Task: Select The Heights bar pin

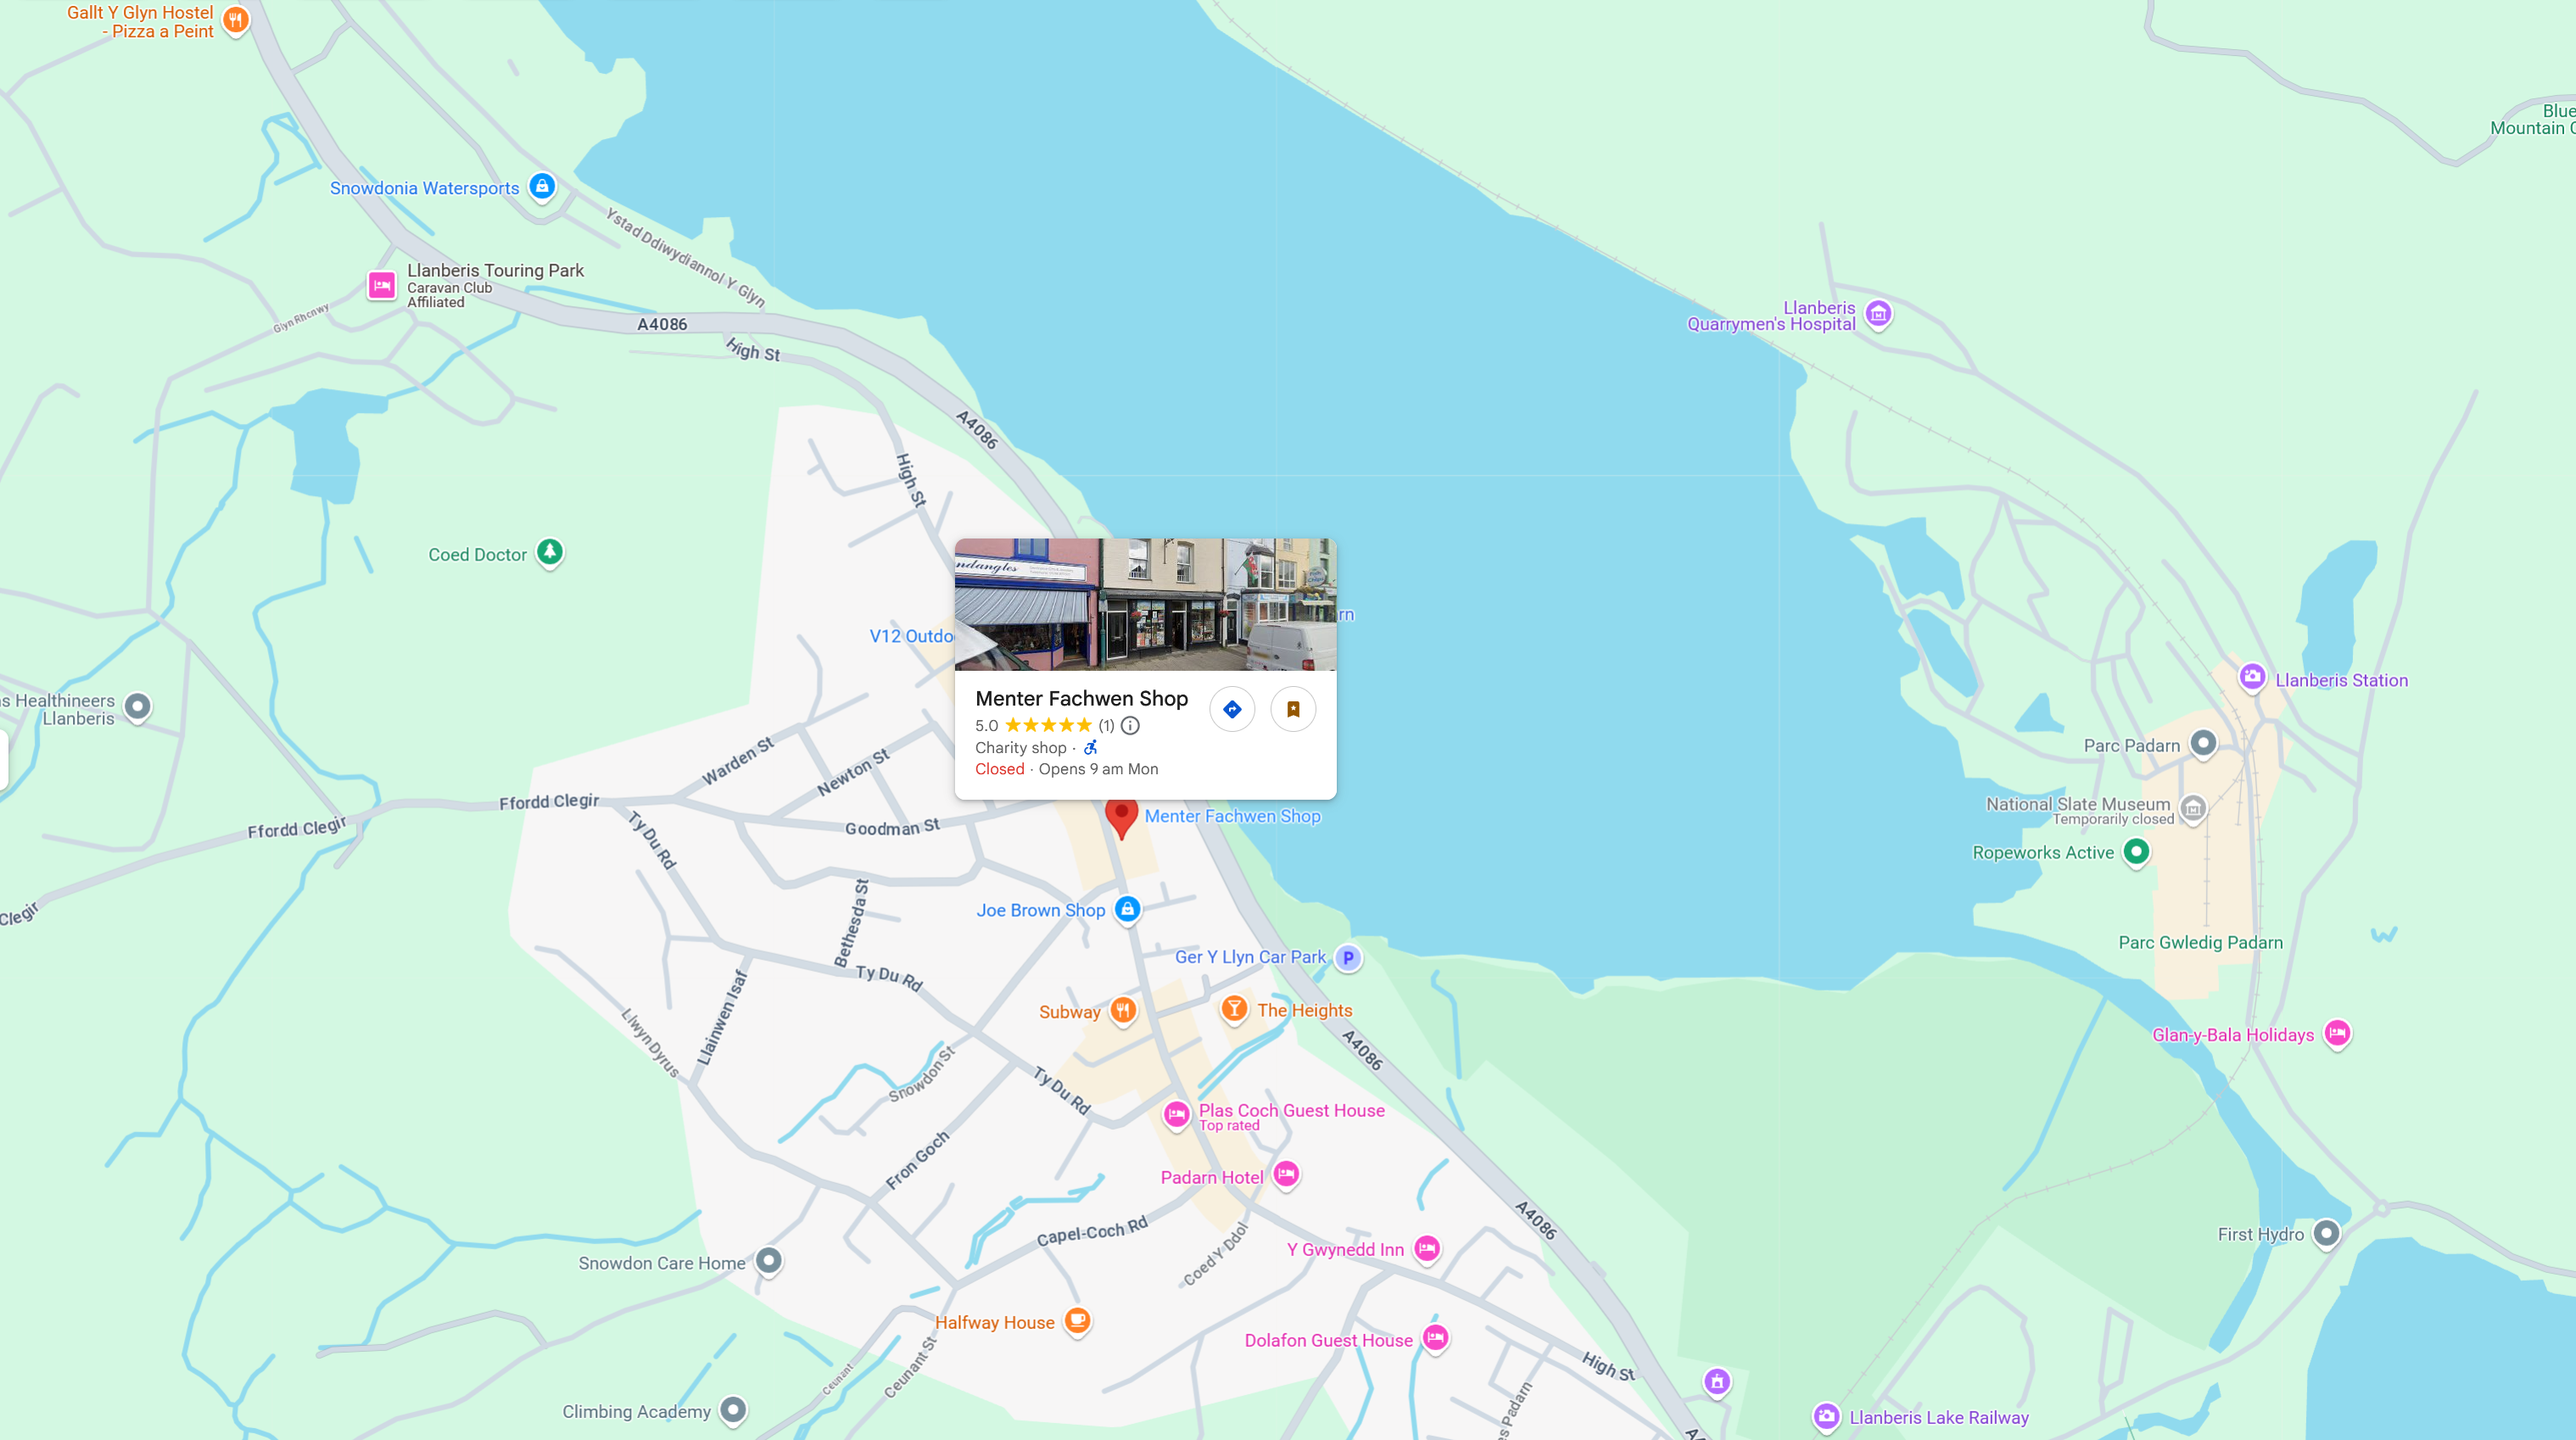Action: pos(1235,1008)
